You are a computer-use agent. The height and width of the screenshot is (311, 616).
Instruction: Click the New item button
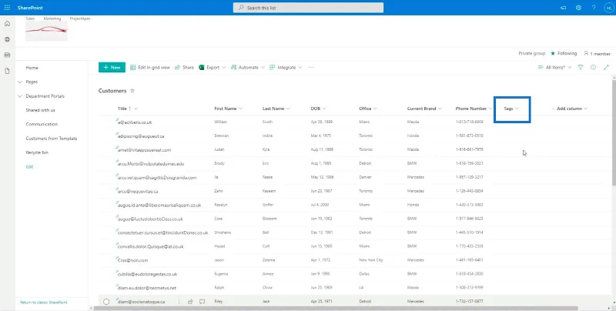[x=112, y=68]
